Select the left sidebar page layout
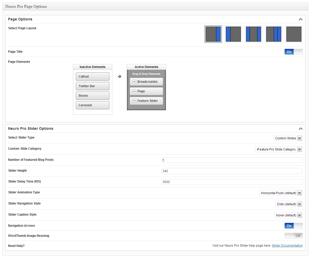Screen dimensions: 312x258 coord(233,34)
